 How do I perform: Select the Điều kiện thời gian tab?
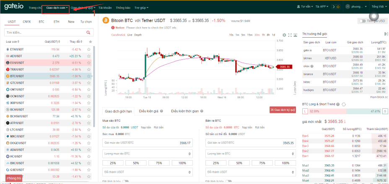pyautogui.click(x=185, y=111)
